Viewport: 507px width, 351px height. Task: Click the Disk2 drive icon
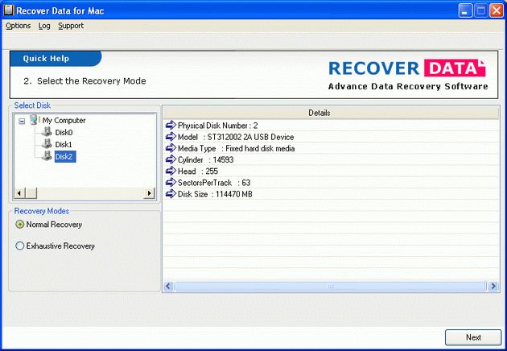[x=47, y=156]
